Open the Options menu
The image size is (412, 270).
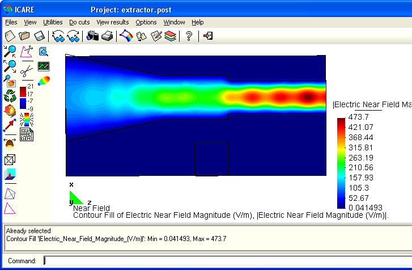(x=146, y=22)
